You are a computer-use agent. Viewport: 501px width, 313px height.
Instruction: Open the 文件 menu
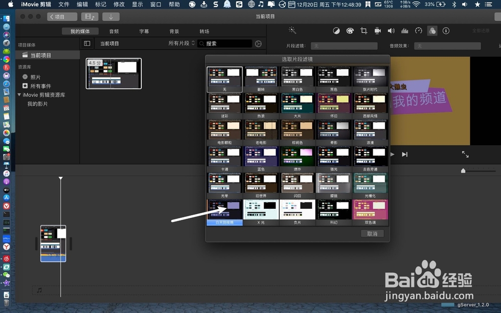coord(64,5)
